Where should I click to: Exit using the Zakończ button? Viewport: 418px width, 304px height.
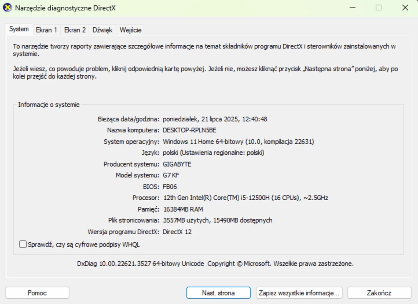click(x=379, y=293)
